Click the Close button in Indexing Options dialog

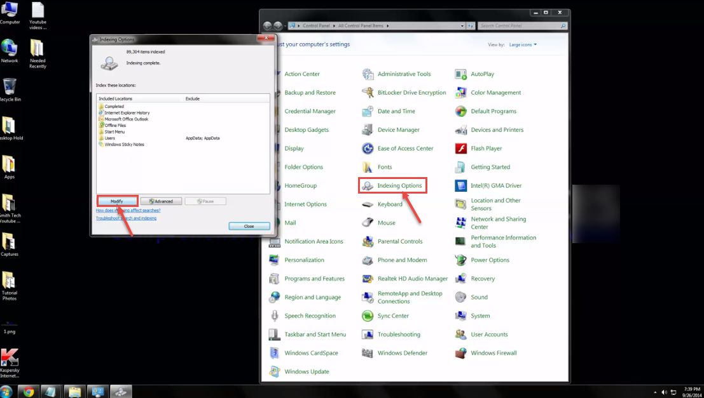(249, 227)
